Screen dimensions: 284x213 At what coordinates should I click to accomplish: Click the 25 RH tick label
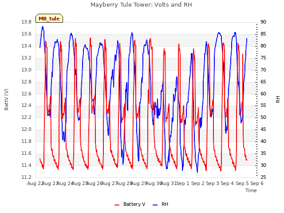tap(263, 177)
